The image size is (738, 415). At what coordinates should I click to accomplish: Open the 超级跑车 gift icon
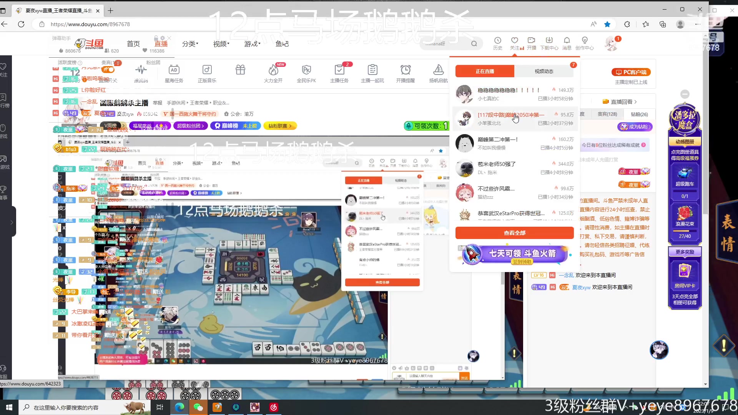685,176
